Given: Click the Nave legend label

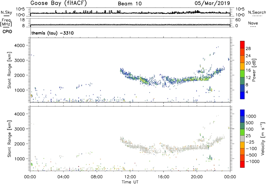Looking at the screenshot, I should pos(253,23).
